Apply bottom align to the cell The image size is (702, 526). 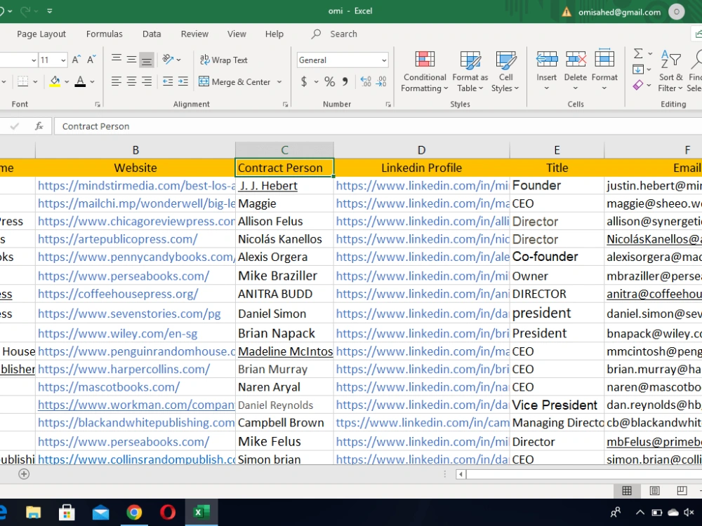pyautogui.click(x=147, y=60)
